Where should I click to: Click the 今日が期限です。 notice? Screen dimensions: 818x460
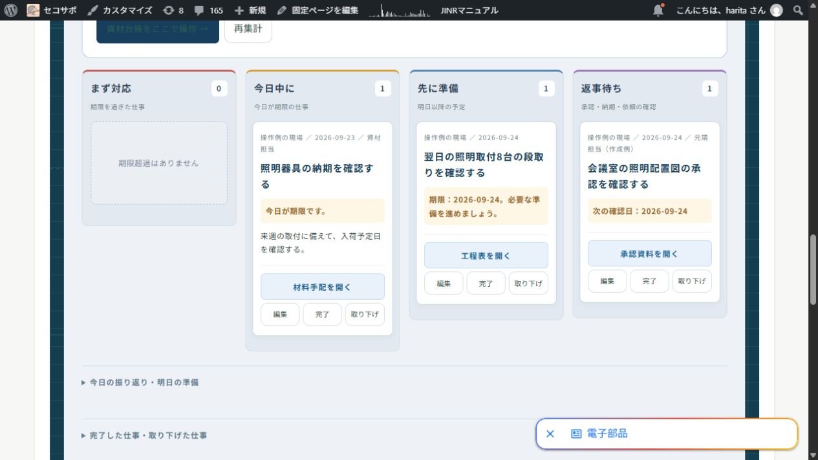click(x=323, y=211)
